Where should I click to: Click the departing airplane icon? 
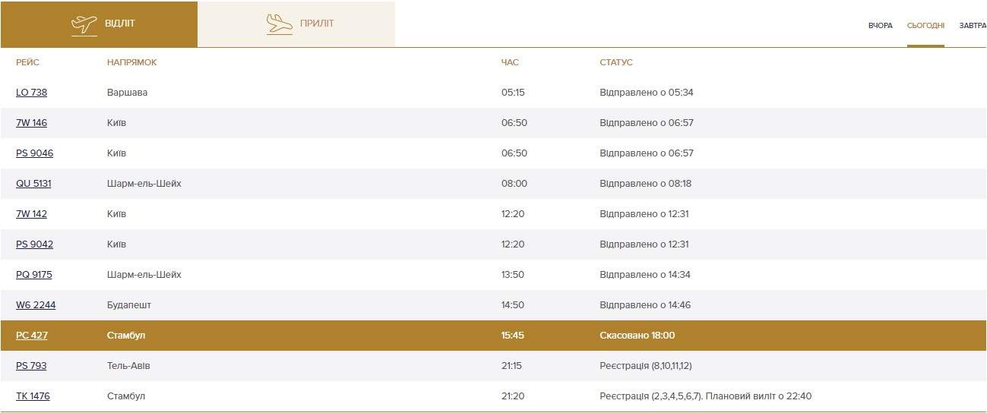click(x=84, y=24)
